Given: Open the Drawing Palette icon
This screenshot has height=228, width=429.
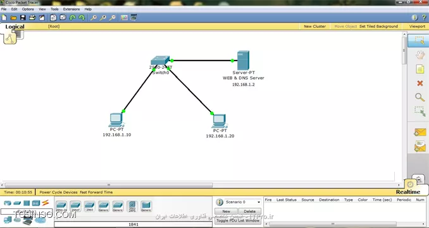Looking at the screenshot, I should [x=124, y=18].
